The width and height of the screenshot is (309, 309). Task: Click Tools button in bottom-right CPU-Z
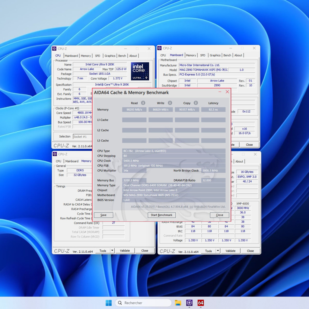[209, 251]
